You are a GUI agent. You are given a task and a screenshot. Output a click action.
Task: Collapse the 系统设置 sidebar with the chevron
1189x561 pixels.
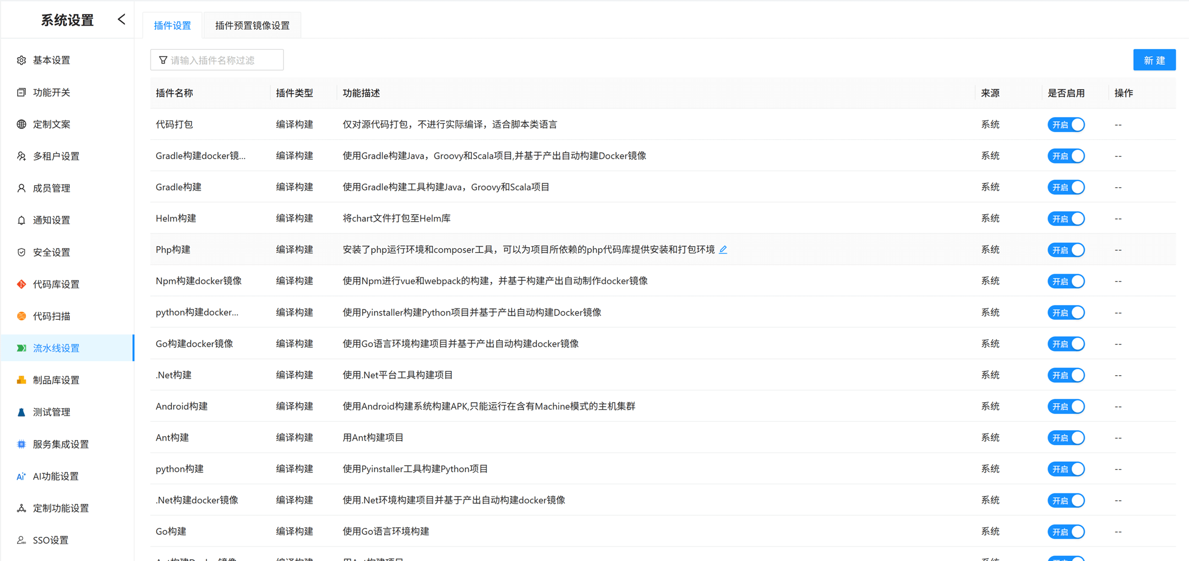[x=121, y=19]
